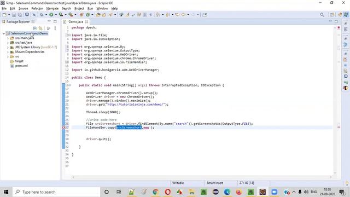Click the taskbar search box

56,192
